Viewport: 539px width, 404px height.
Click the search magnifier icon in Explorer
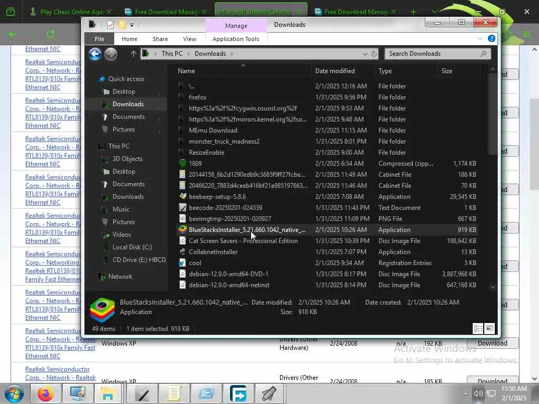[x=483, y=54]
